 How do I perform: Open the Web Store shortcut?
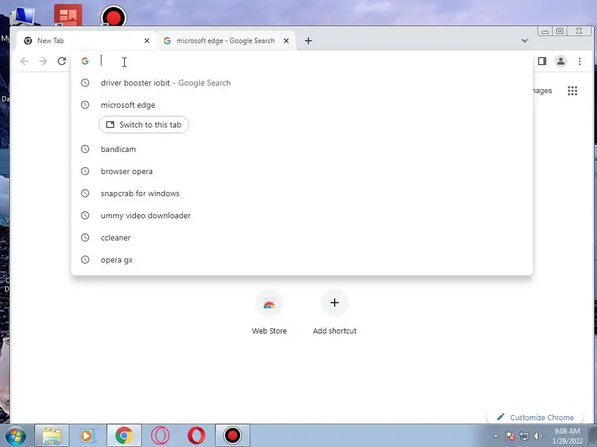[x=269, y=312]
